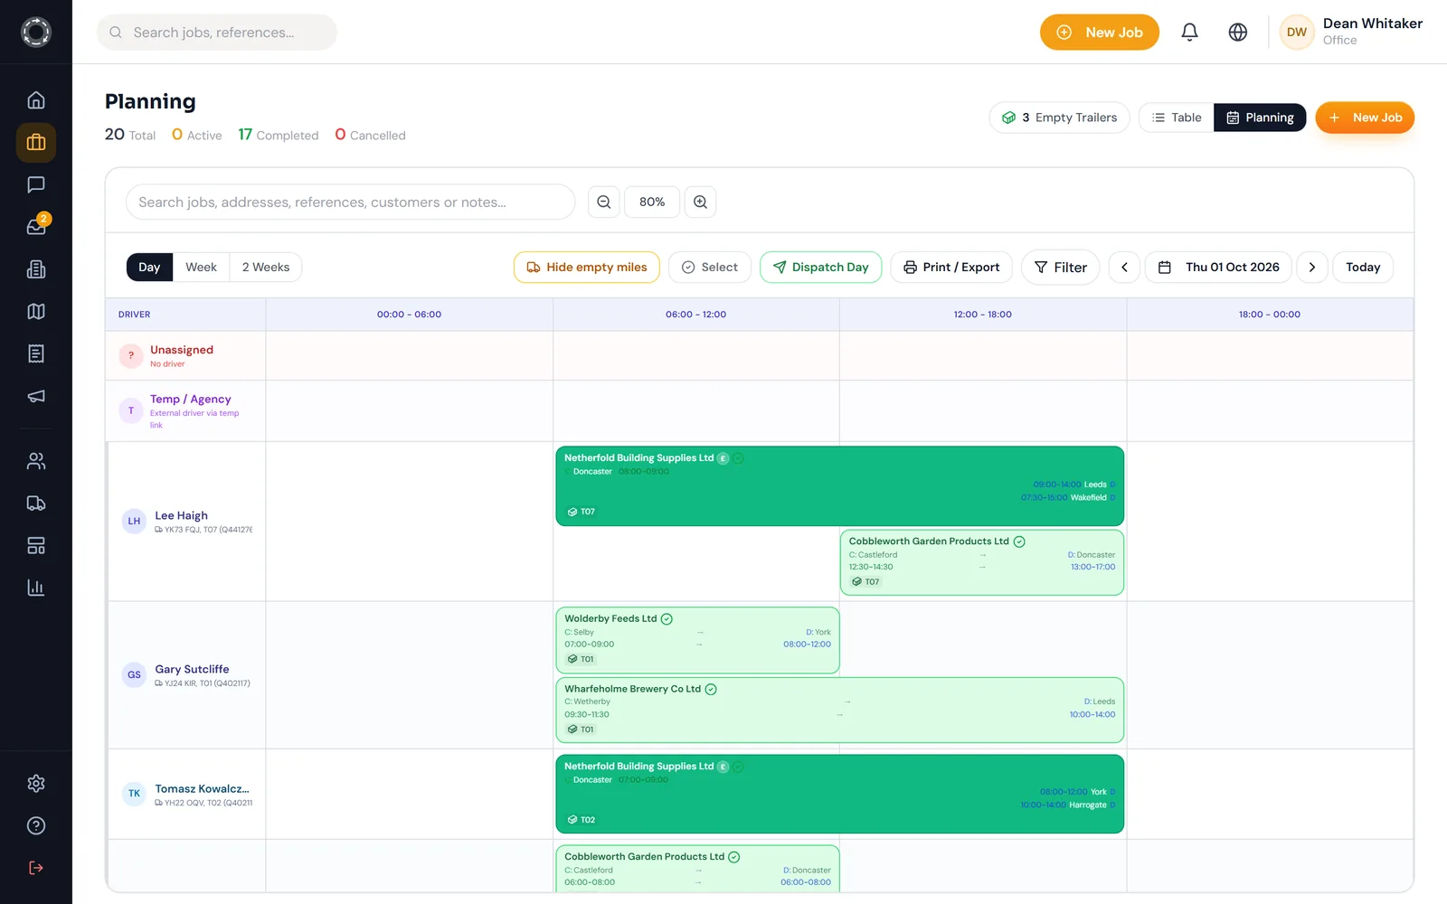Screen dimensions: 1447x904
Task: Open the Messages chat icon in sidebar
Action: coord(36,184)
